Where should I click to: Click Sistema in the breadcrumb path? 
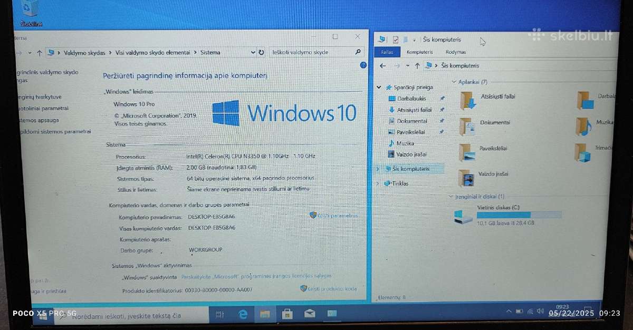(210, 52)
